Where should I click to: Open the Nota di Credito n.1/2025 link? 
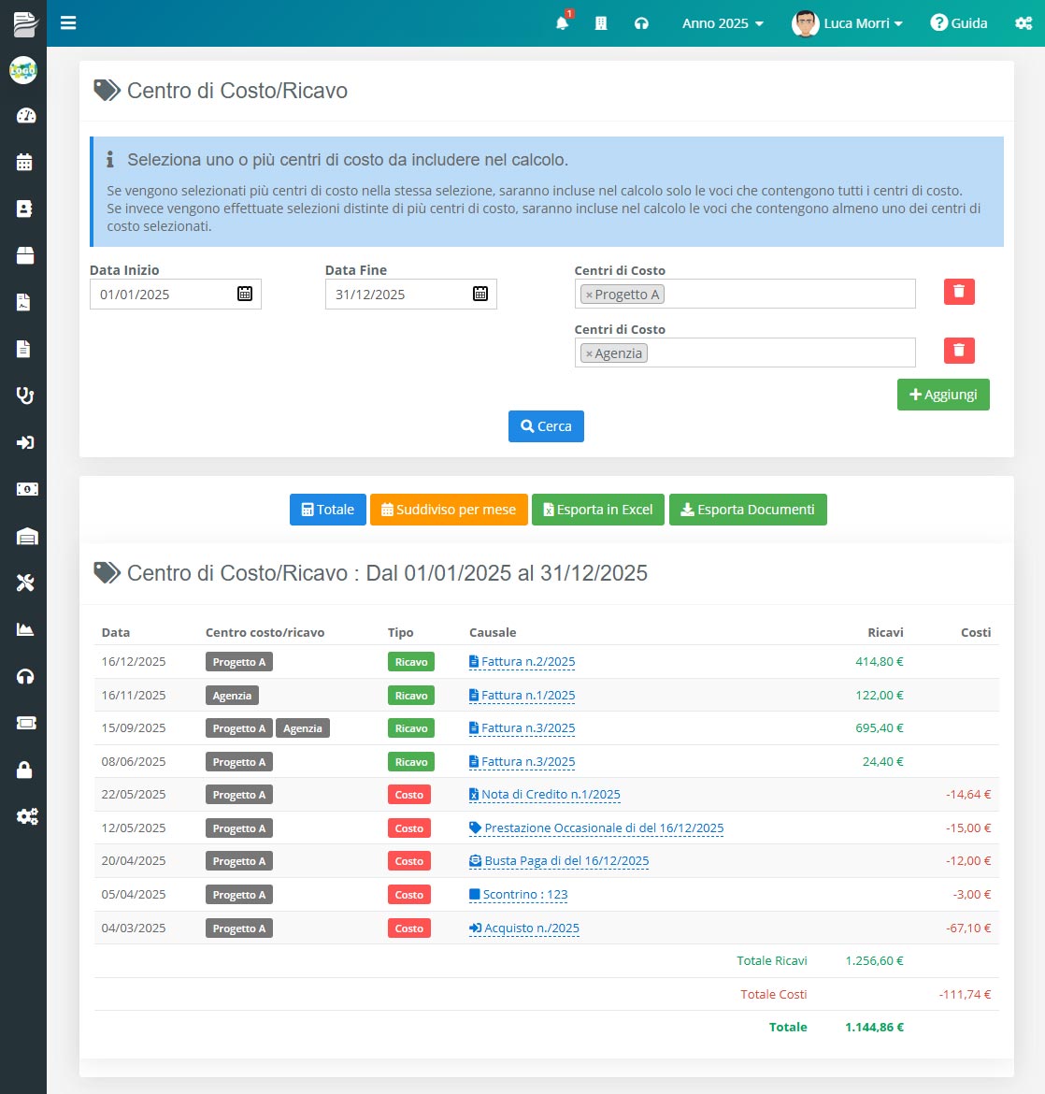pos(550,795)
